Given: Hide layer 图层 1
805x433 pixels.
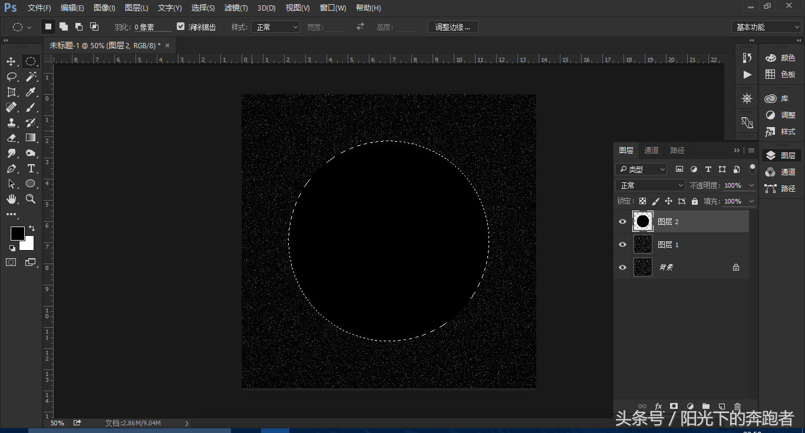Looking at the screenshot, I should coord(622,244).
